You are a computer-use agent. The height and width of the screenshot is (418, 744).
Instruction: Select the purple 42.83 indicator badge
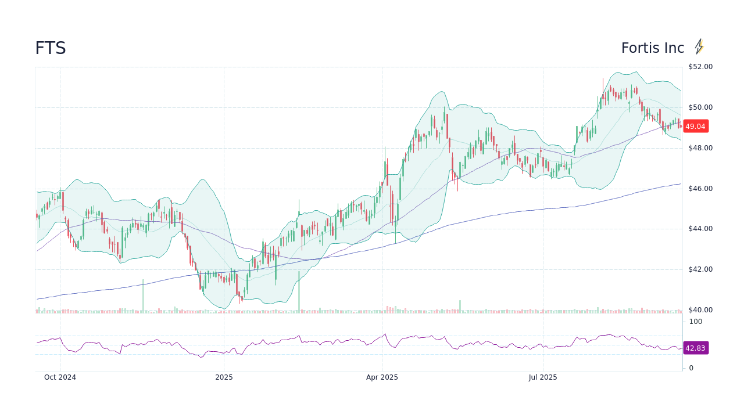pos(697,348)
